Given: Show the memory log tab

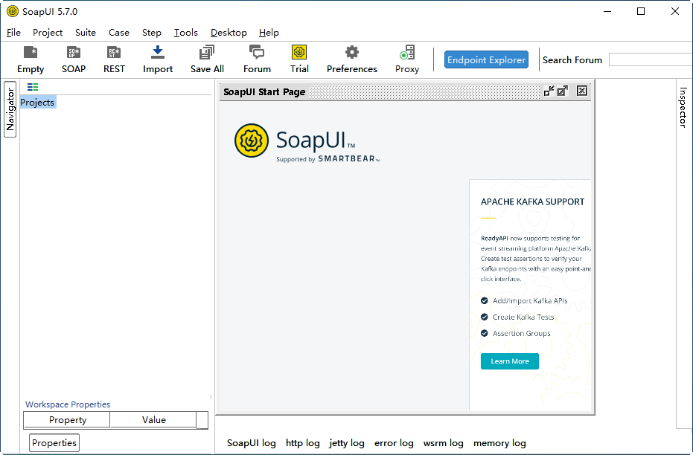Looking at the screenshot, I should click(x=499, y=443).
